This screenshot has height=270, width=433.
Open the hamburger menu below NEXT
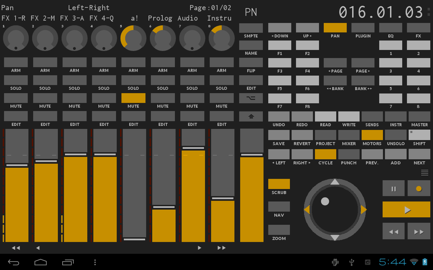[x=425, y=172]
